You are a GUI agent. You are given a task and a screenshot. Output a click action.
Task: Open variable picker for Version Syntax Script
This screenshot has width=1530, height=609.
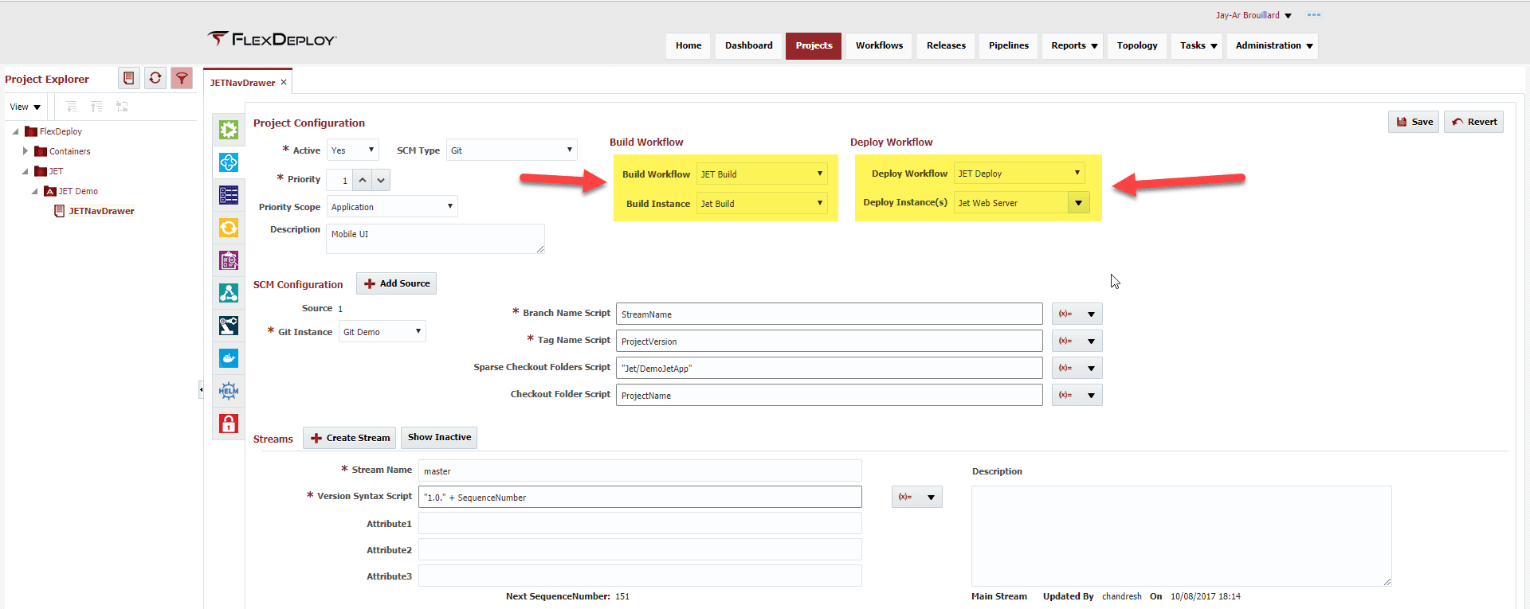[917, 497]
